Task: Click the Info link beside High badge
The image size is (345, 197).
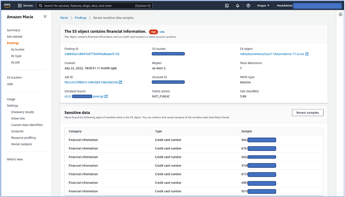Action: [162, 32]
